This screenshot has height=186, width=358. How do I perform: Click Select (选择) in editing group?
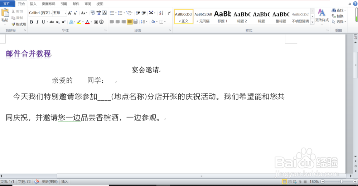[x=339, y=22]
